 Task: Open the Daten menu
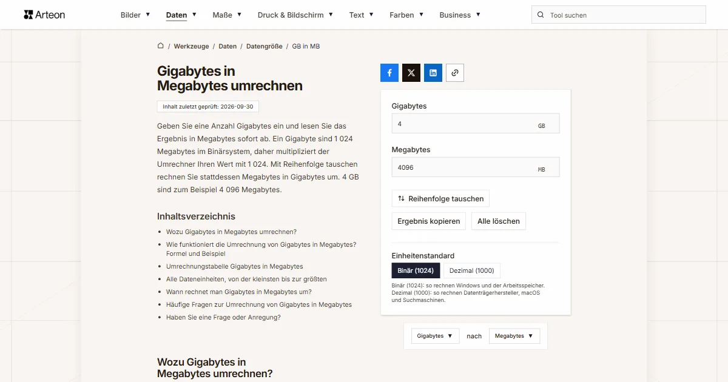click(x=181, y=15)
